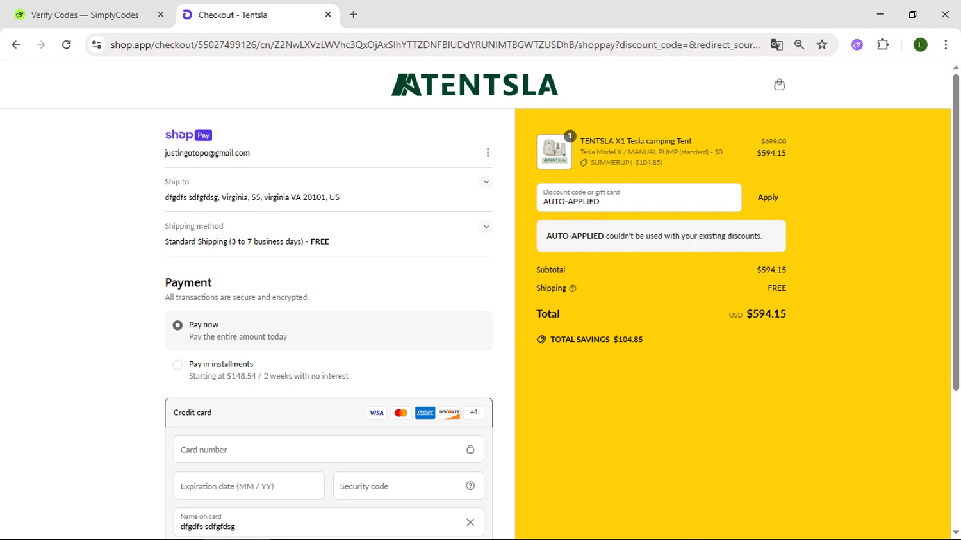Viewport: 961px width, 540px height.
Task: Open the zoom magnifier icon
Action: [x=799, y=44]
